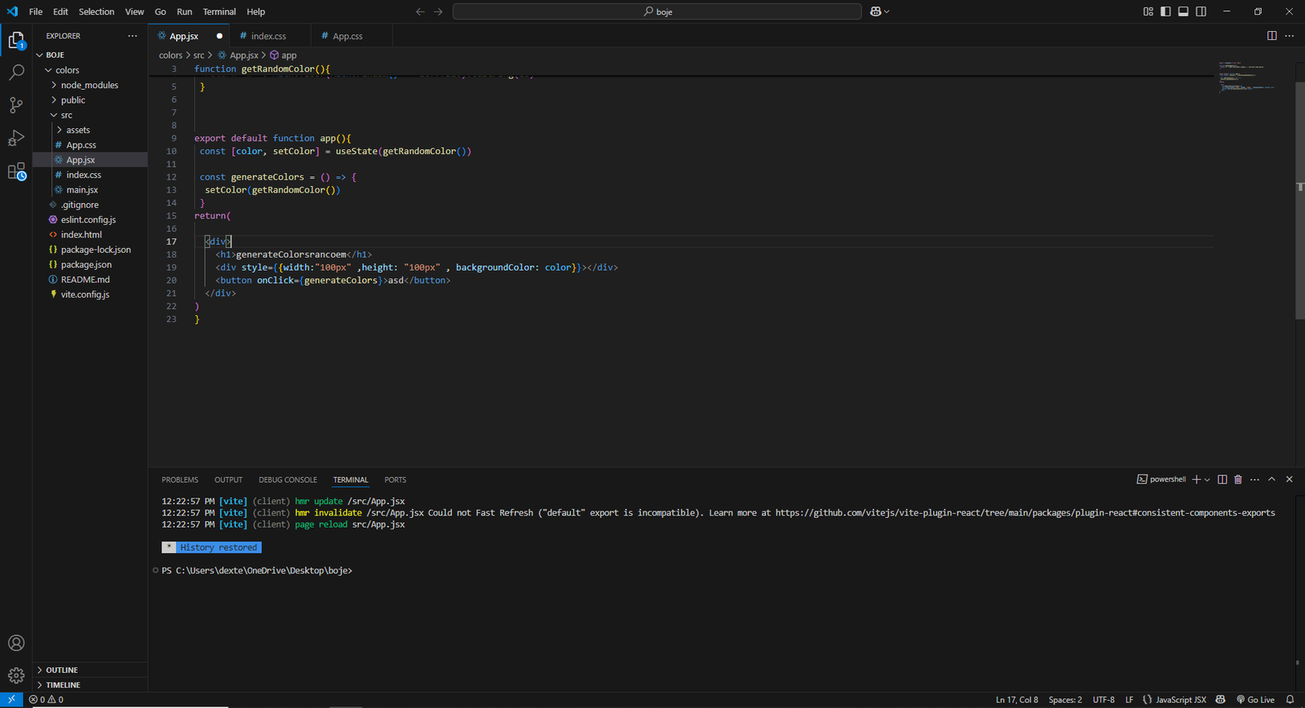1305x708 pixels.
Task: Open the Run and Debug view
Action: pyautogui.click(x=16, y=138)
